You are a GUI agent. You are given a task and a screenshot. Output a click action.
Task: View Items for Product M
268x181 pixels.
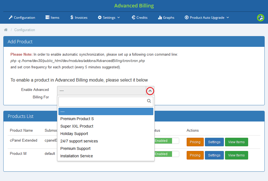click(x=236, y=155)
